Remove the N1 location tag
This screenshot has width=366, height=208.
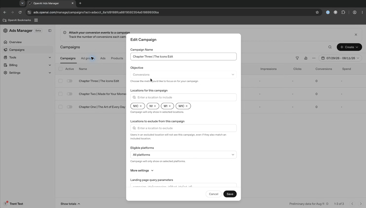[x=155, y=106]
